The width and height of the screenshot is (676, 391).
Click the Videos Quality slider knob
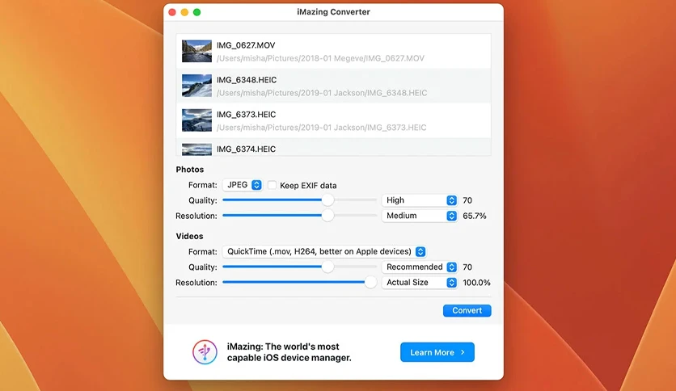click(x=327, y=267)
